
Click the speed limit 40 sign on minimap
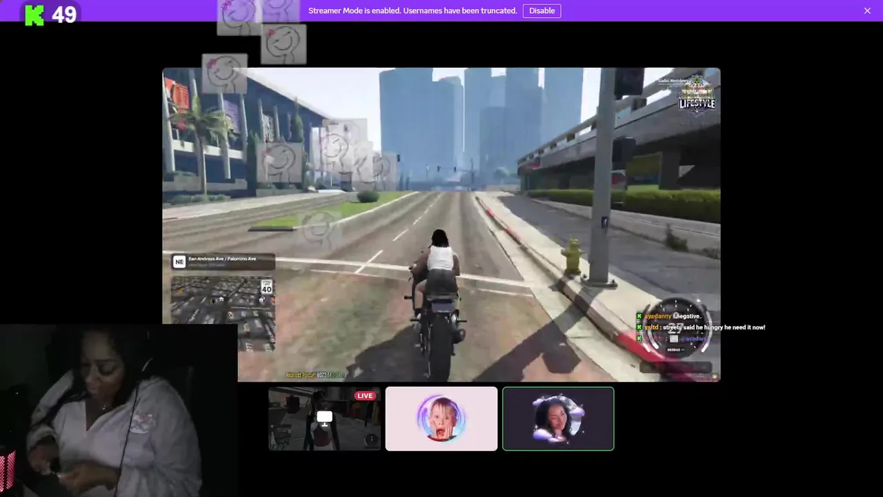point(266,286)
